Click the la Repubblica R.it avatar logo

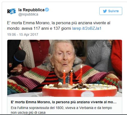[x=12, y=11]
